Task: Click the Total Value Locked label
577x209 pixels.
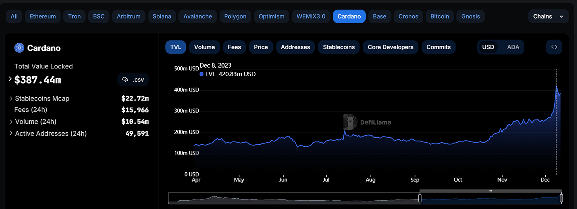Action: (44, 66)
